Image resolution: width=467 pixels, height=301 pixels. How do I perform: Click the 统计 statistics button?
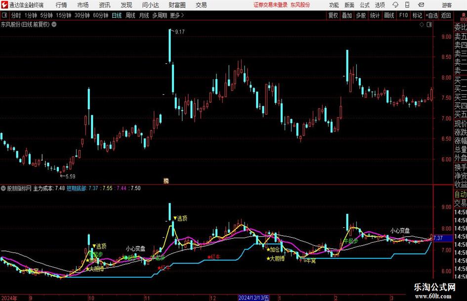[375, 15]
